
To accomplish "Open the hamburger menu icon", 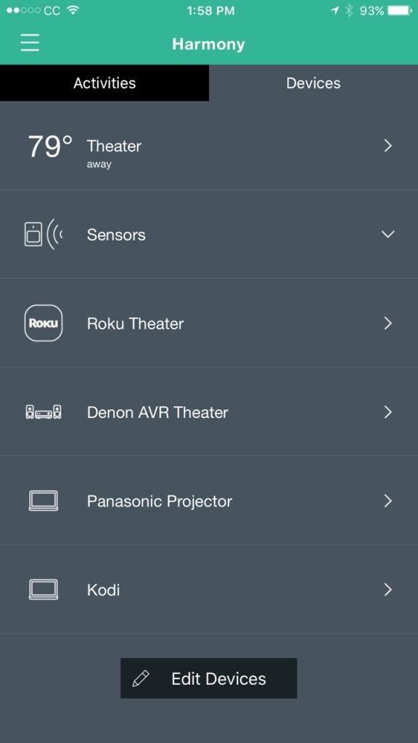I will click(30, 43).
